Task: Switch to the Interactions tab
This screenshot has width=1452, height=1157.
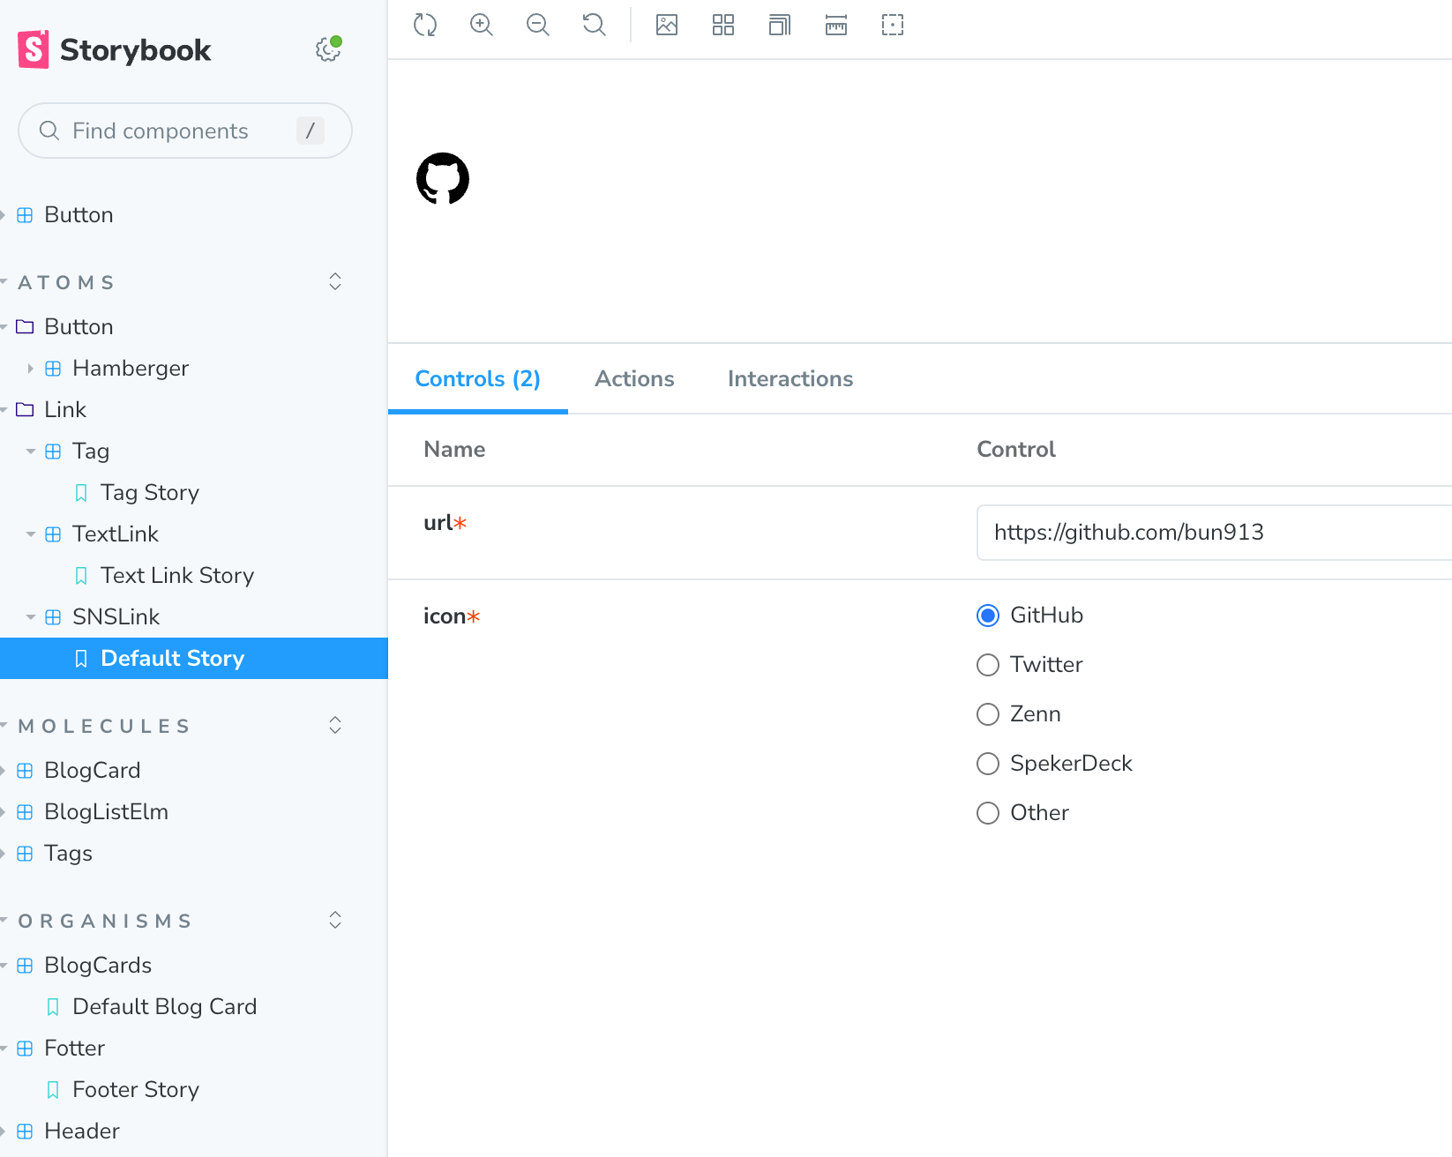Action: (x=790, y=379)
